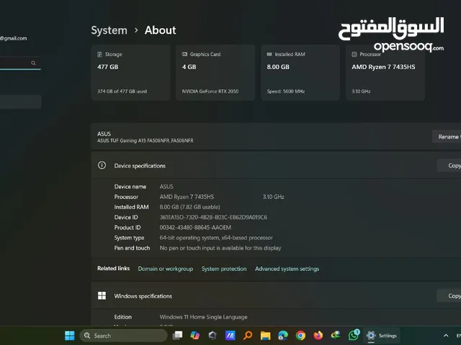Launch Microsoft Edge from the taskbar

pos(283,336)
